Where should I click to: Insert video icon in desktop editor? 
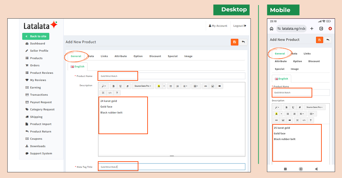[x=219, y=86]
